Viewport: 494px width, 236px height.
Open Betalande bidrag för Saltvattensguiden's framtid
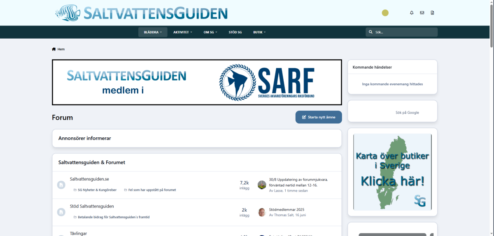click(114, 217)
